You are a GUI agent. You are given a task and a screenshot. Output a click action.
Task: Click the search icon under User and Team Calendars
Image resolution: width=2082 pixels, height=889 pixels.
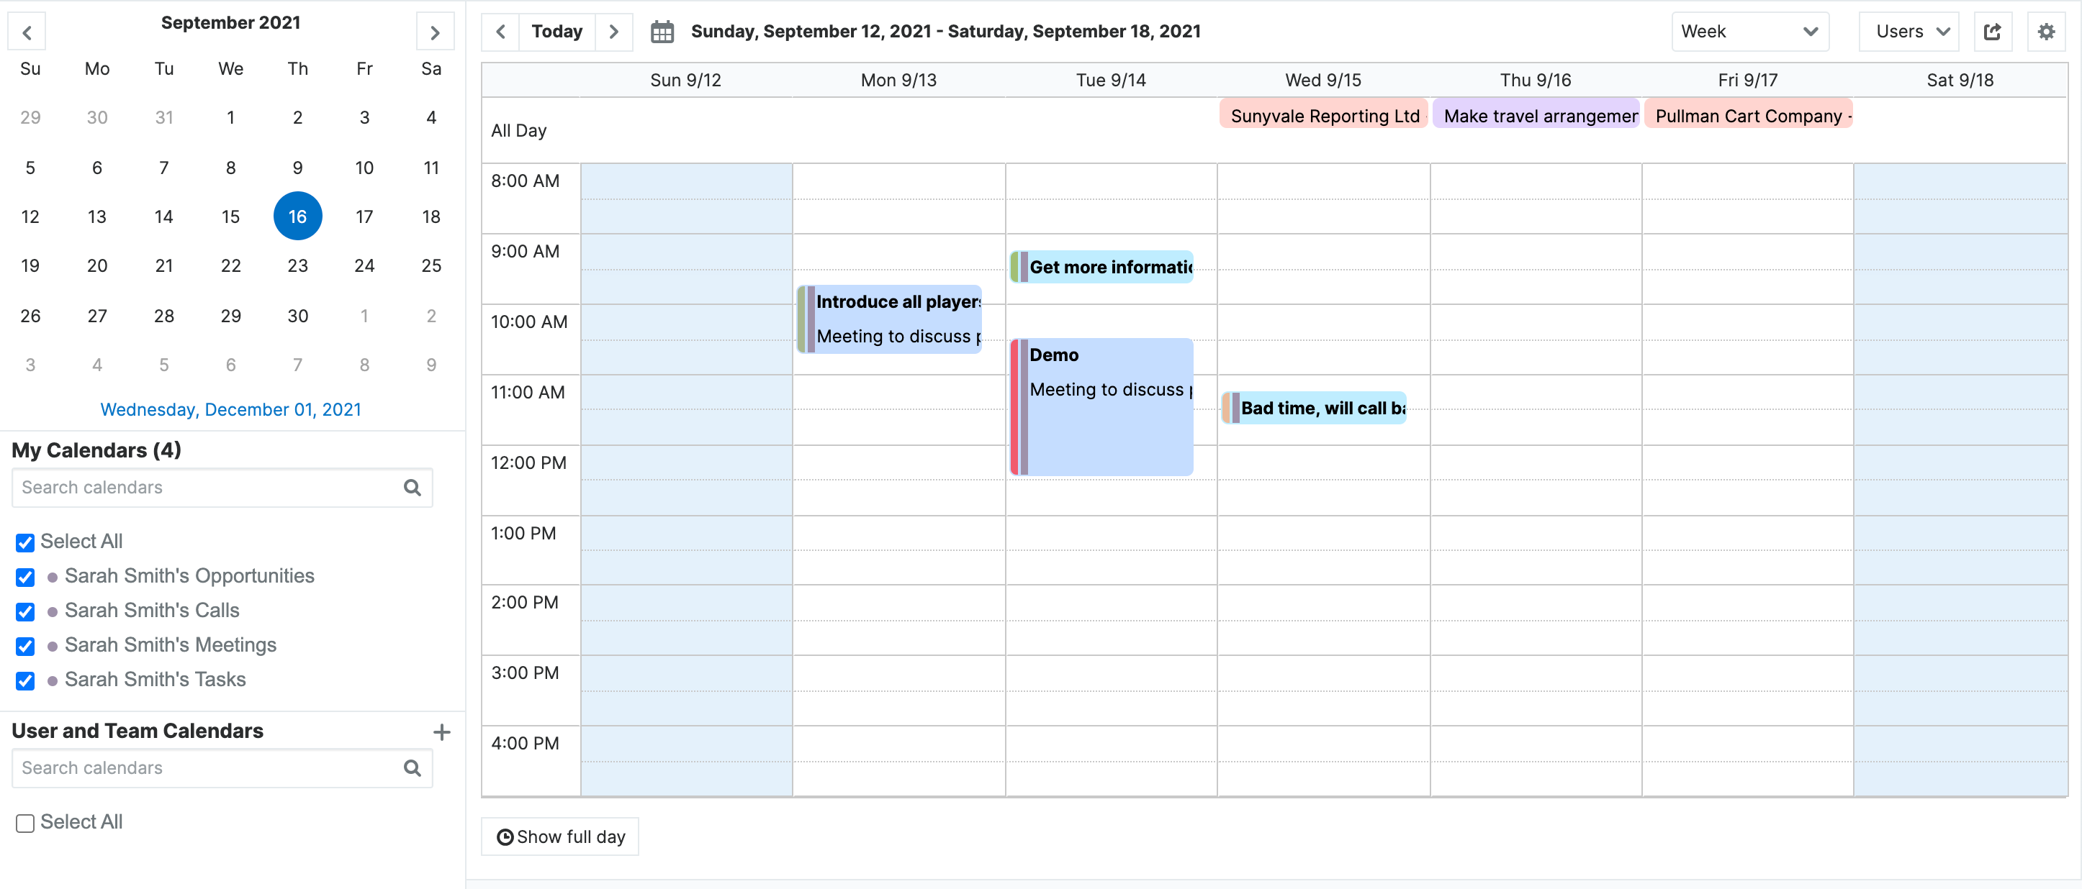click(x=413, y=768)
